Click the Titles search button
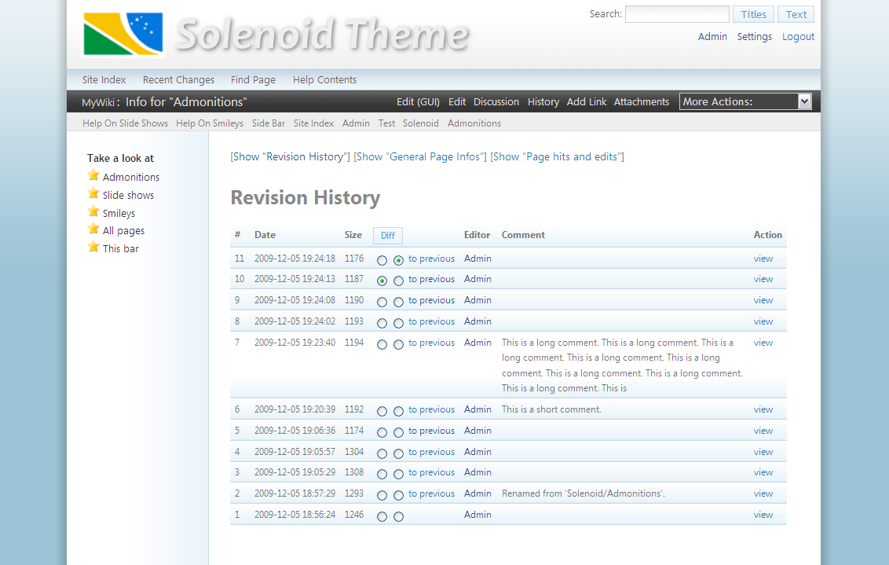This screenshot has height=565, width=889. [753, 14]
